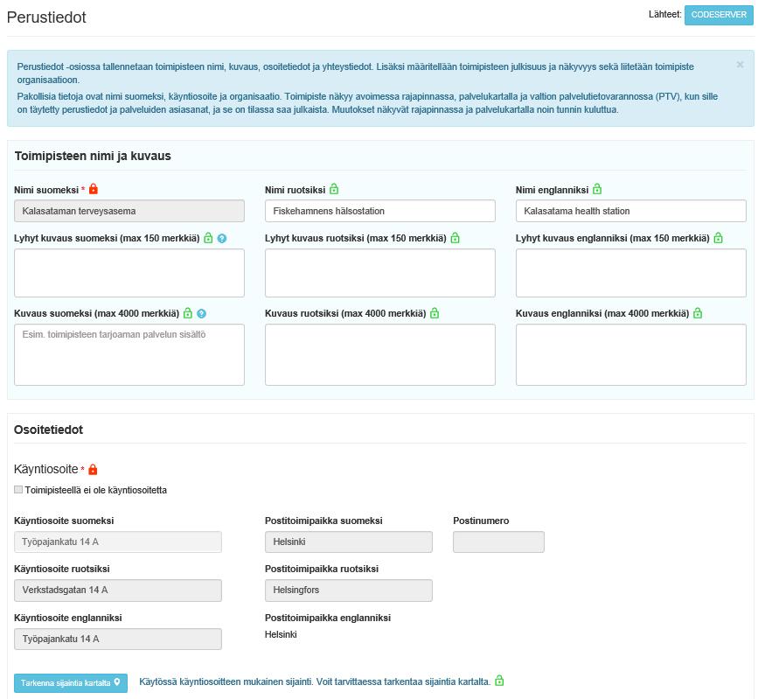The height and width of the screenshot is (699, 765).
Task: Toggle the green lock next to Nimi englanniksi
Action: pyautogui.click(x=597, y=189)
